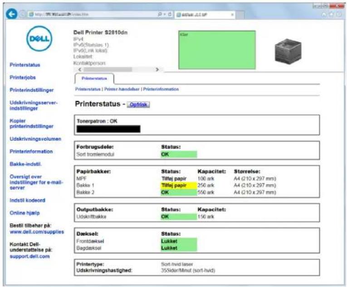
Task: Open Printerstatus sub-link below the tab
Action: pyautogui.click(x=88, y=89)
